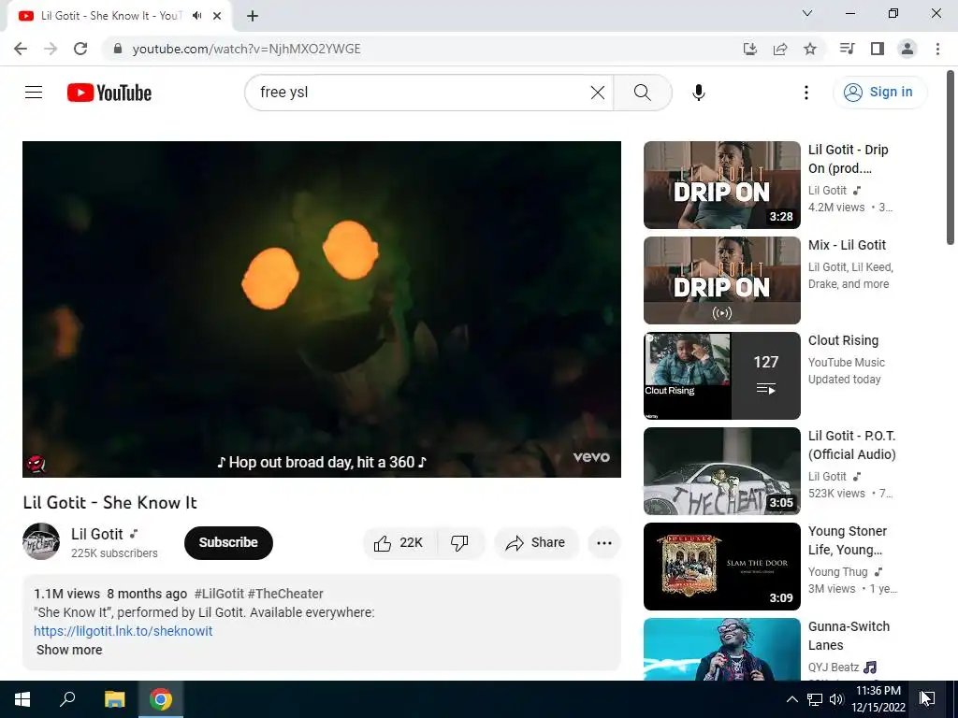Open Slam The Door video thumbnail

coord(721,566)
